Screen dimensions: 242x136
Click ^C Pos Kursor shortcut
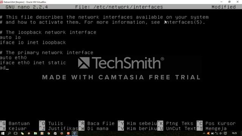[x=216, y=124]
